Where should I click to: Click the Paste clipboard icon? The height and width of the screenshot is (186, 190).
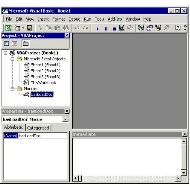click(57, 28)
